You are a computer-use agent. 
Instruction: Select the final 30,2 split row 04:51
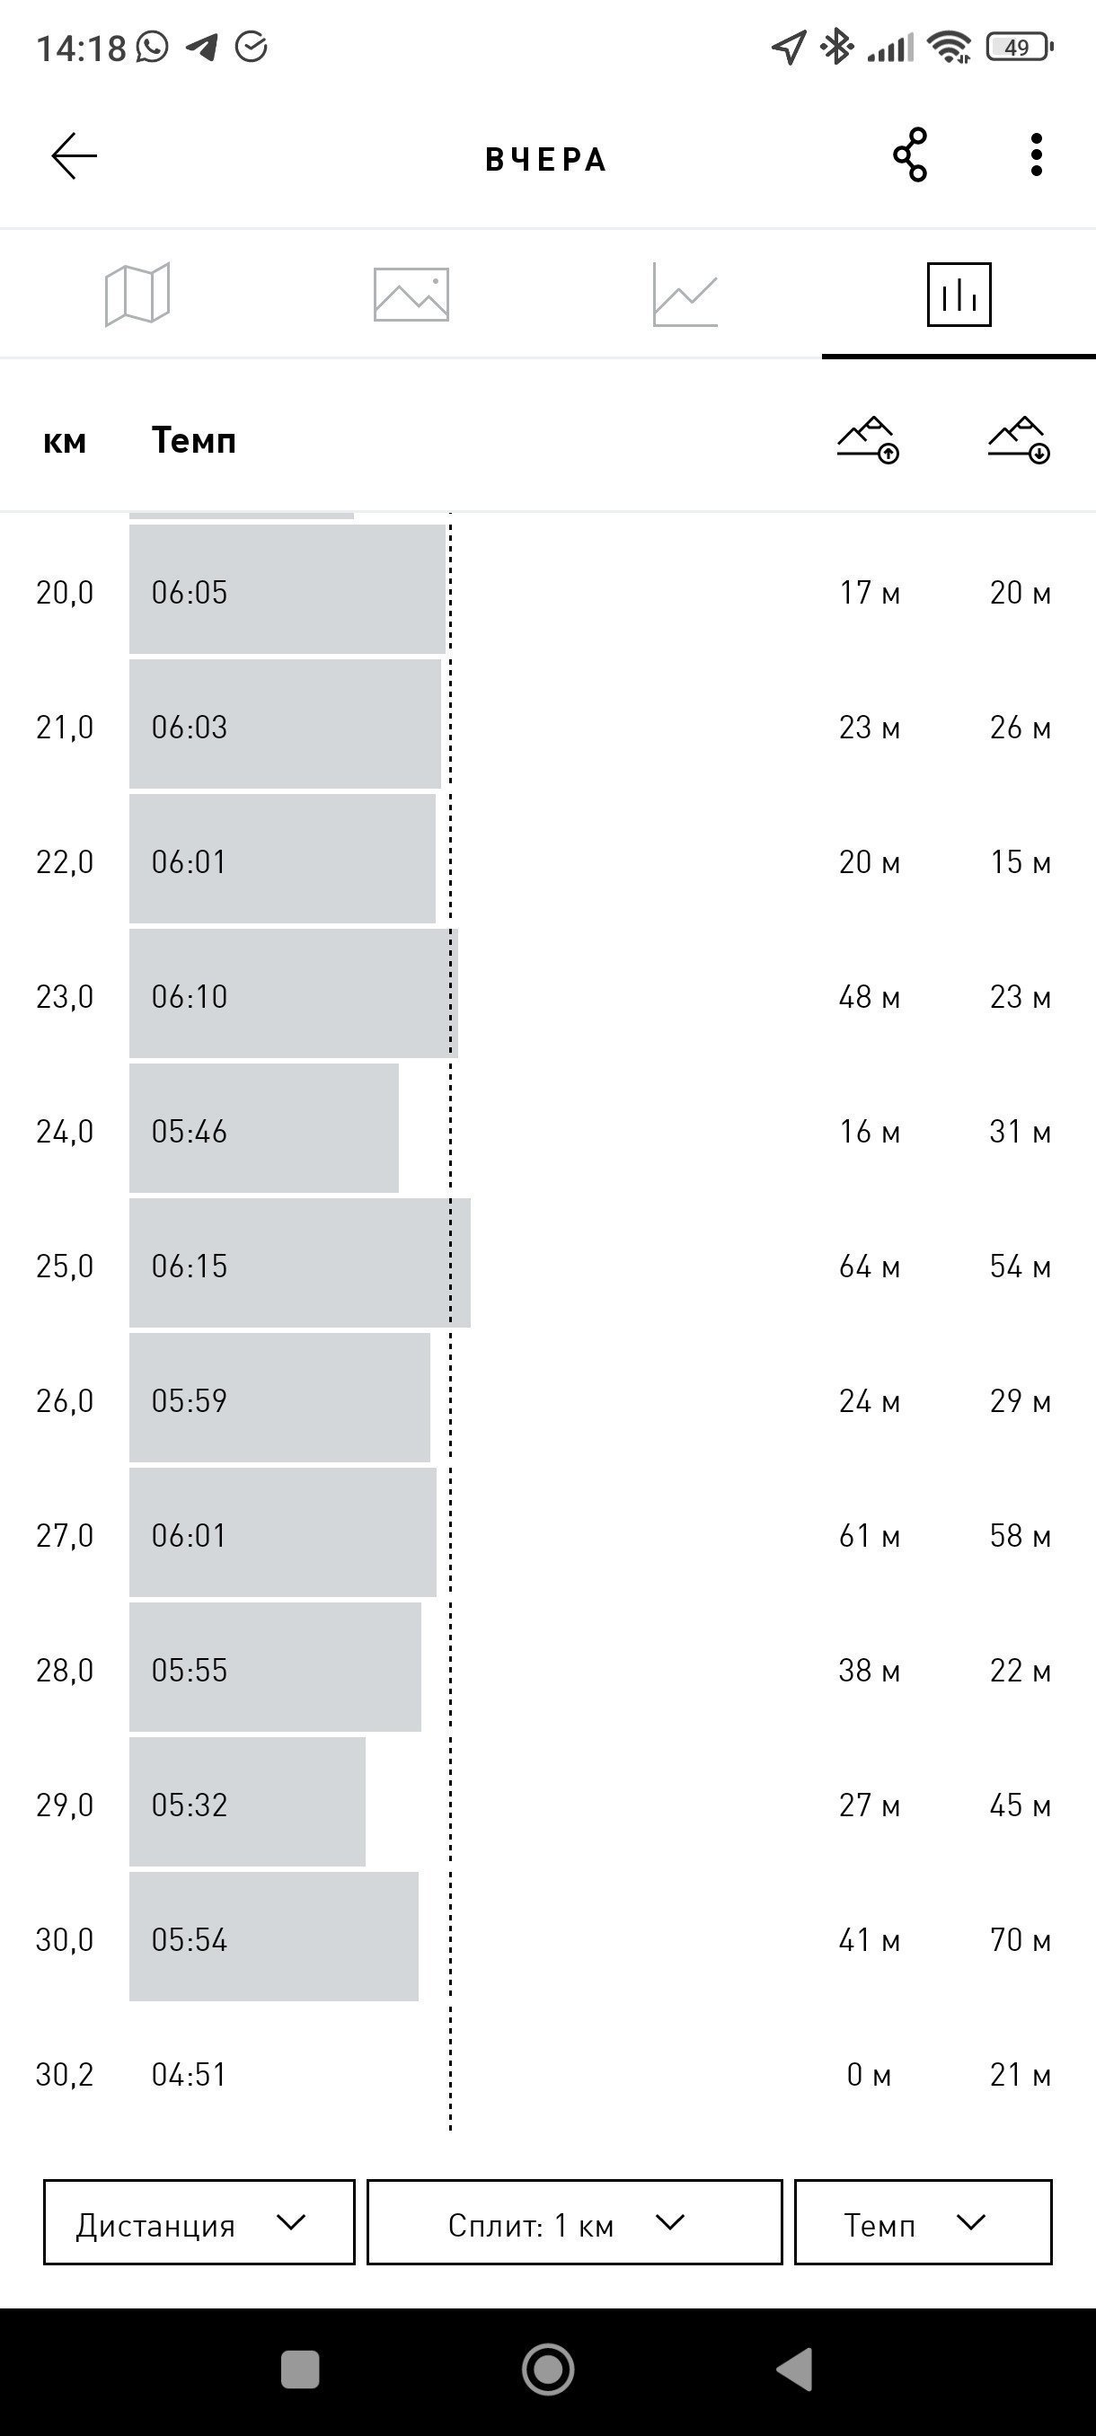tap(547, 2075)
